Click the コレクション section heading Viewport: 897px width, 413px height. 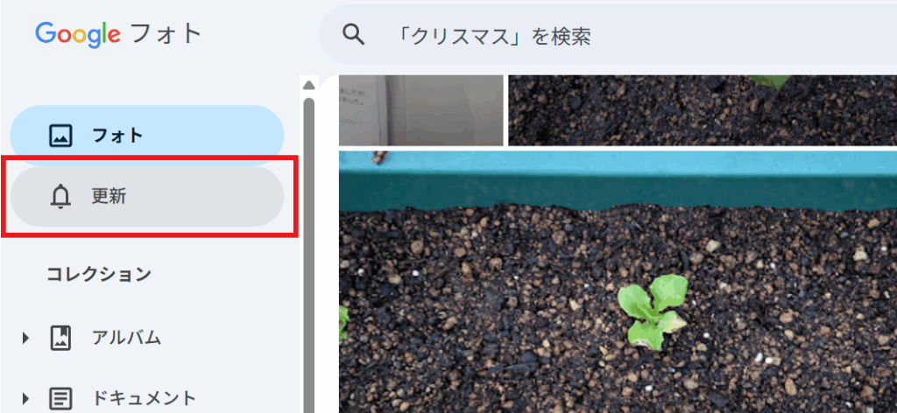pyautogui.click(x=99, y=274)
